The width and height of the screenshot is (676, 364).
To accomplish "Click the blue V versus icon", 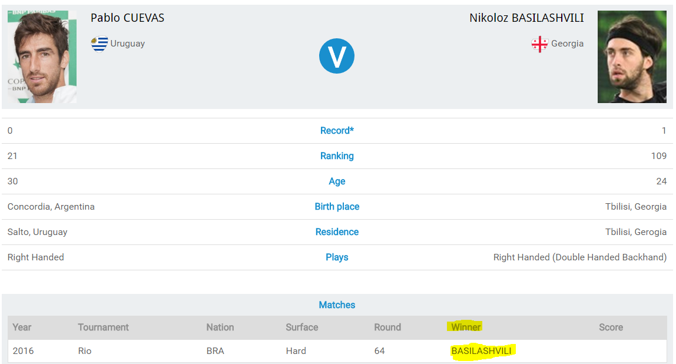I will [337, 56].
